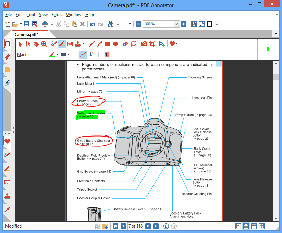Open the marker color dropdown

58,55
